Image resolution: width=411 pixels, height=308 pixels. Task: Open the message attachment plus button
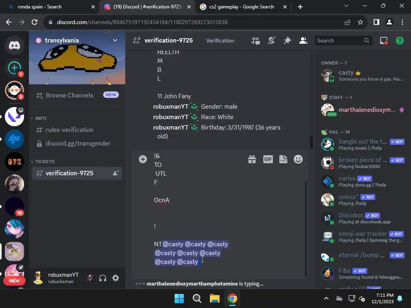(x=143, y=159)
